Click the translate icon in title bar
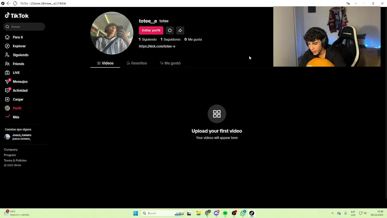 point(348,3)
